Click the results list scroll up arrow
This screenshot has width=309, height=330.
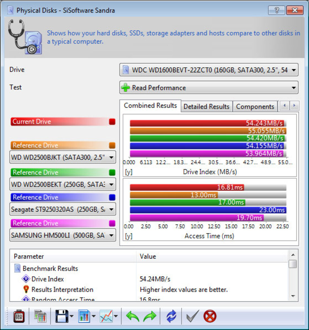coord(293,255)
